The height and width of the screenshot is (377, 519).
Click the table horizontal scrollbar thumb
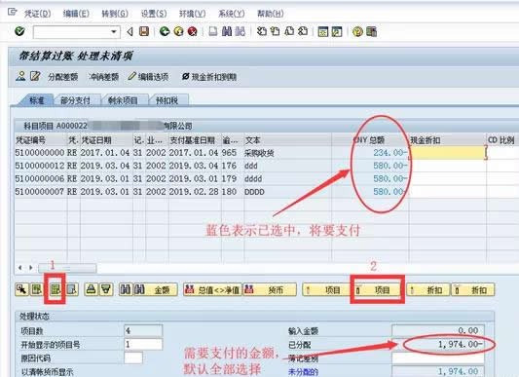(x=67, y=268)
